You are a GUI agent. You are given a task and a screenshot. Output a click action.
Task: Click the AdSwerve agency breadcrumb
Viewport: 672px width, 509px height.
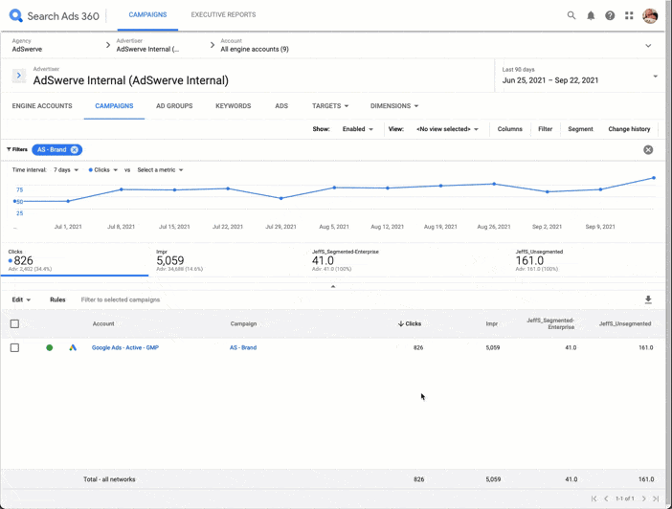coord(27,45)
